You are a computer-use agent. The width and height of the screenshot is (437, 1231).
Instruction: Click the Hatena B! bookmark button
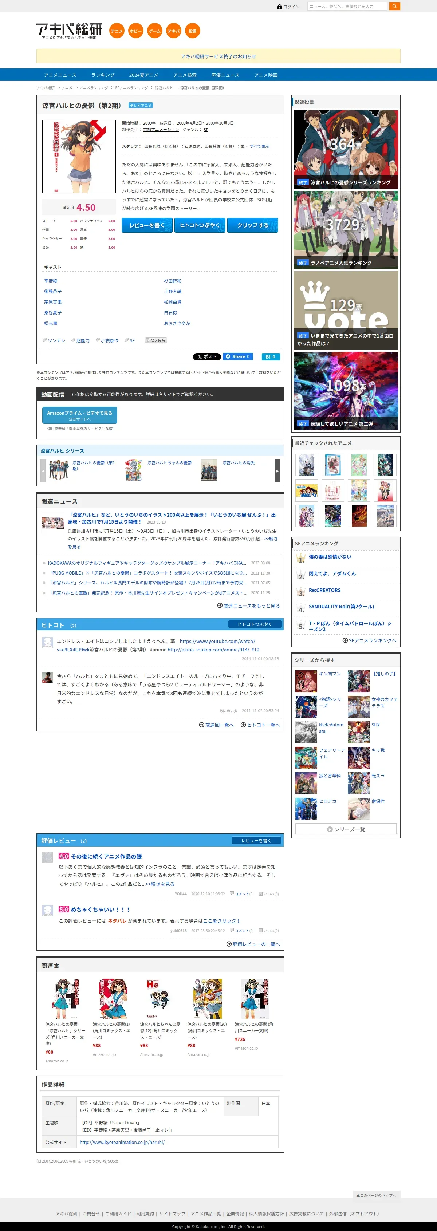[271, 356]
